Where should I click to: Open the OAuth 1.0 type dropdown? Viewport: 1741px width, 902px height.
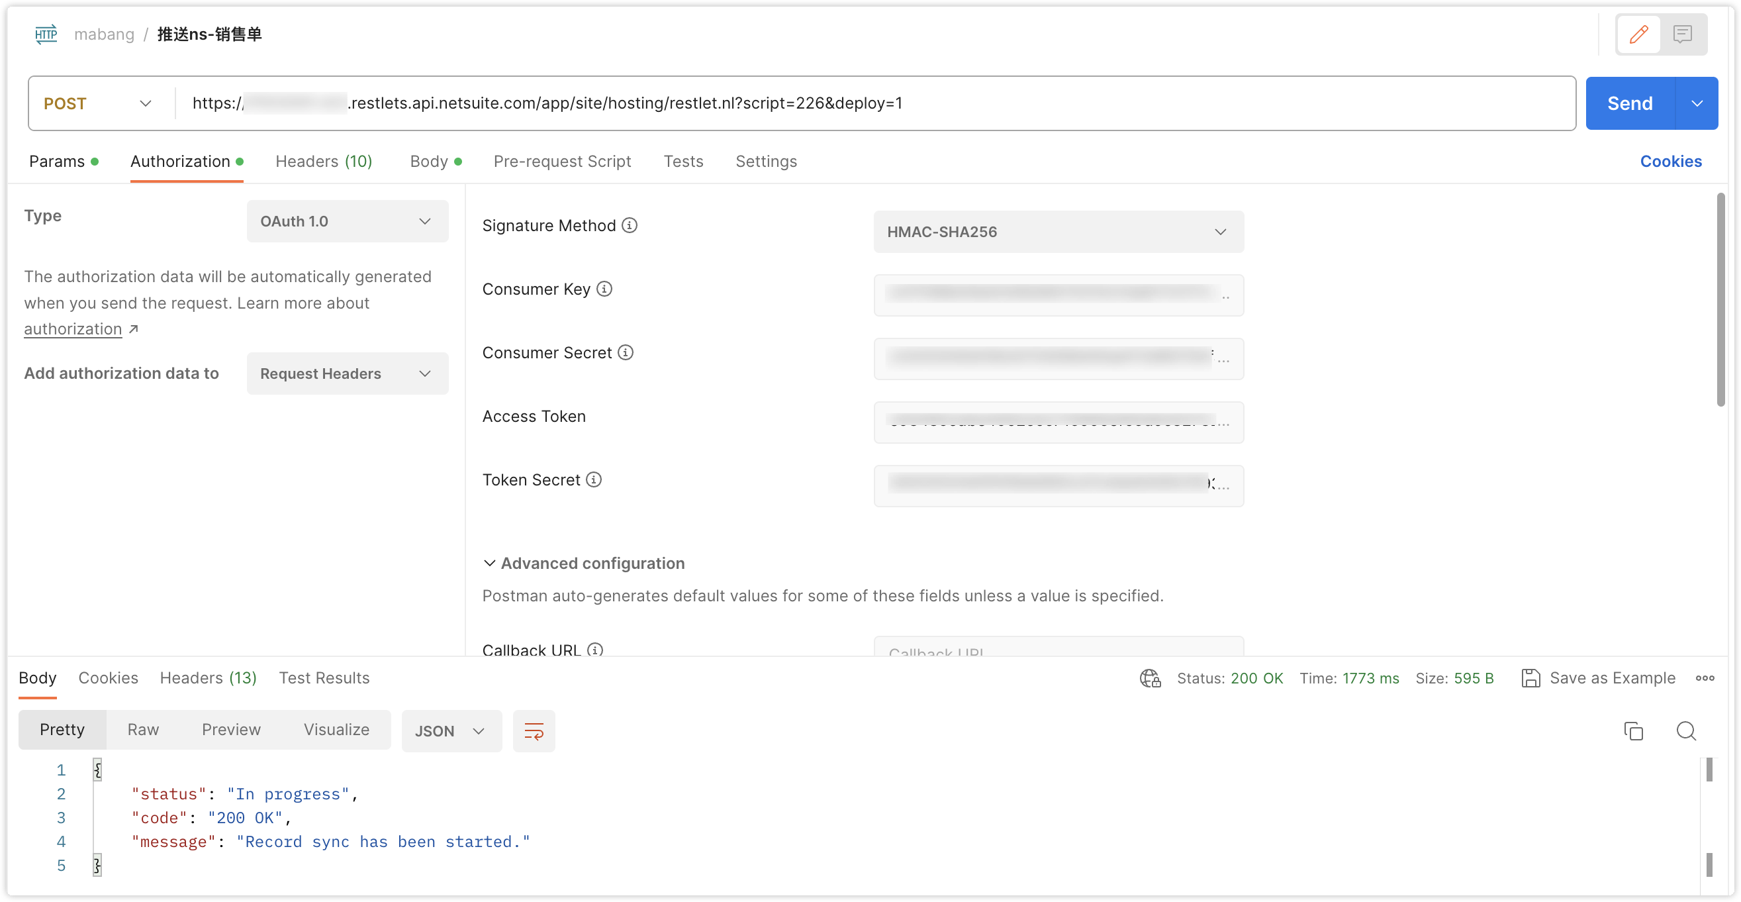point(348,221)
